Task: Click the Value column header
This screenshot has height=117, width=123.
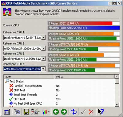Action: click(84, 77)
